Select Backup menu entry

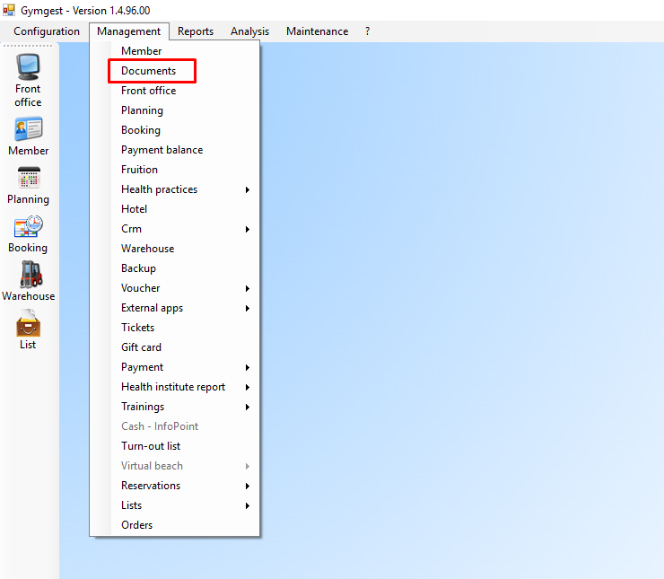point(174,268)
